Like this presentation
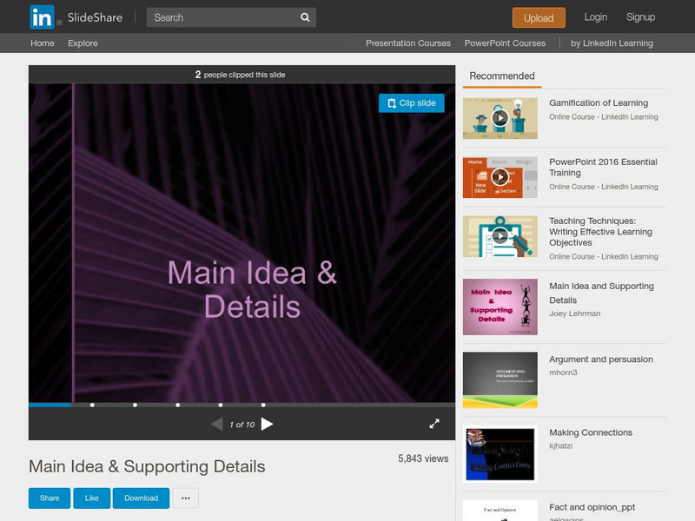 (90, 498)
